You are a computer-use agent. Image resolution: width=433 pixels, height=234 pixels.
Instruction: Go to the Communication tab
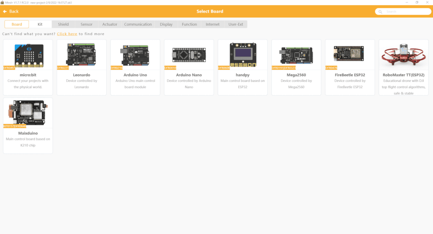138,24
